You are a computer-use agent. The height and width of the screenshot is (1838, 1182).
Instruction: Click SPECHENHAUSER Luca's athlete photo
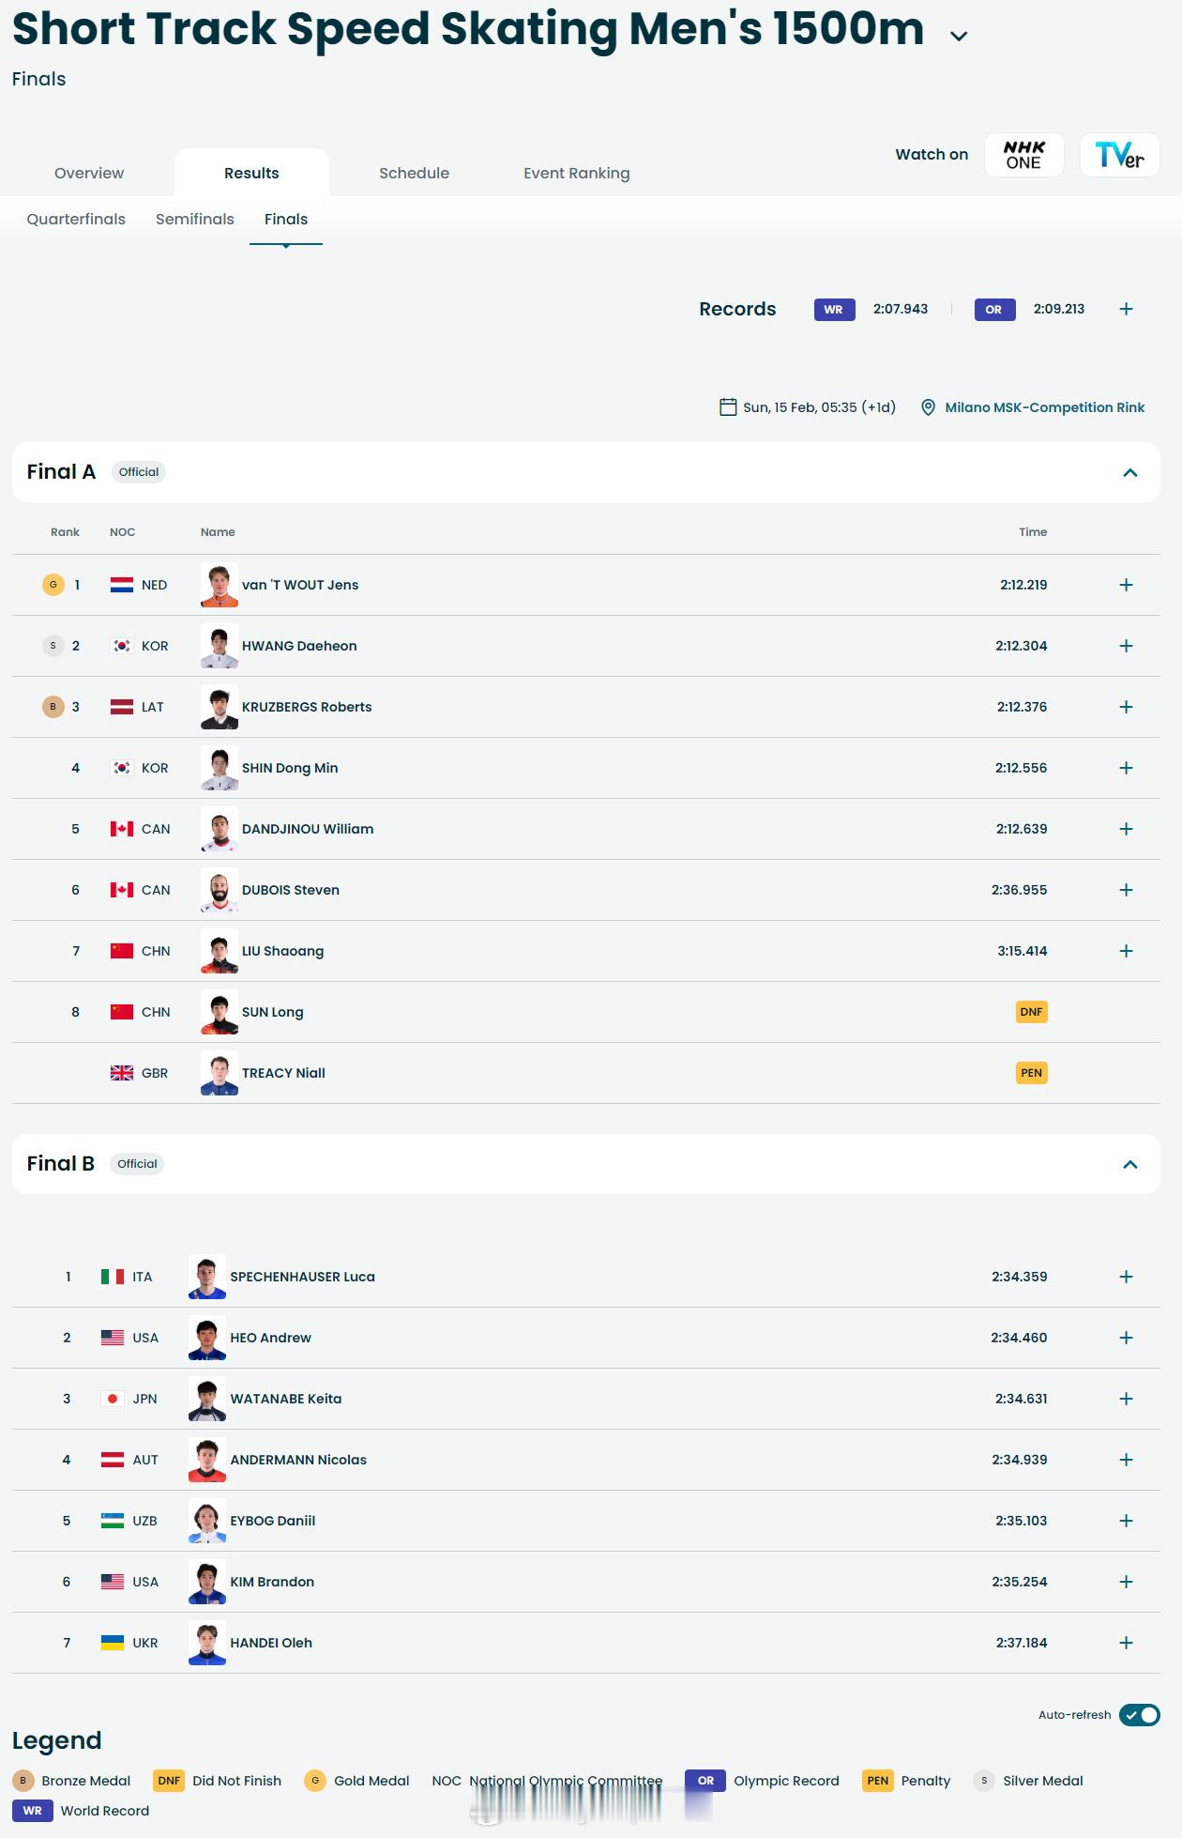click(206, 1277)
